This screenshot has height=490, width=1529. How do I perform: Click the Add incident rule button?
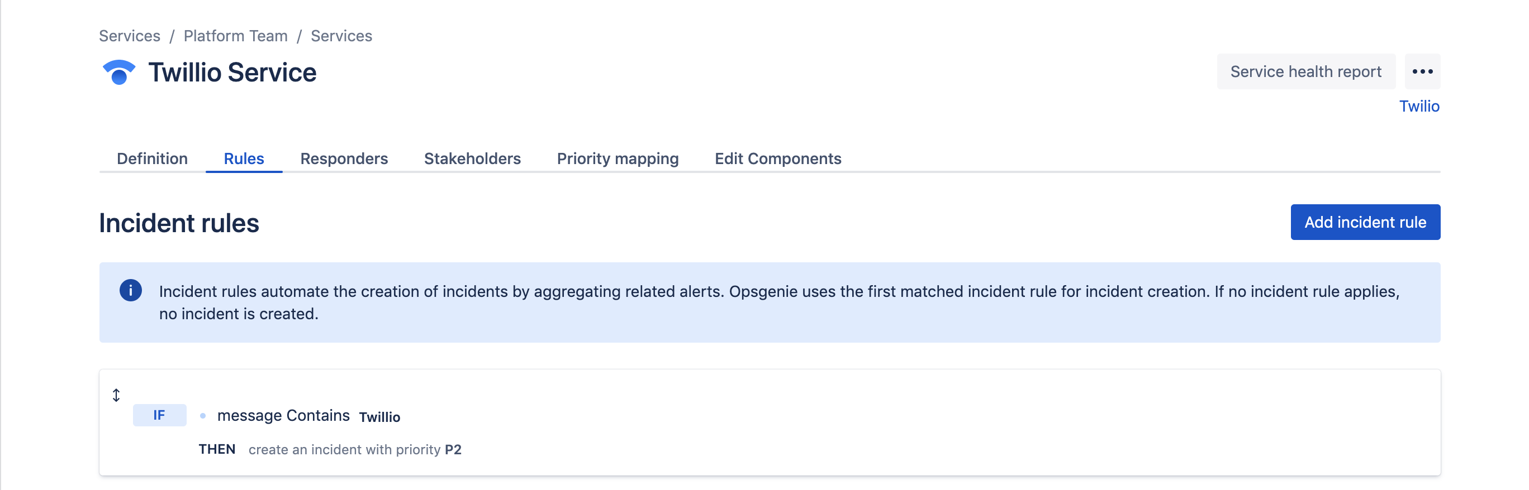(1365, 222)
